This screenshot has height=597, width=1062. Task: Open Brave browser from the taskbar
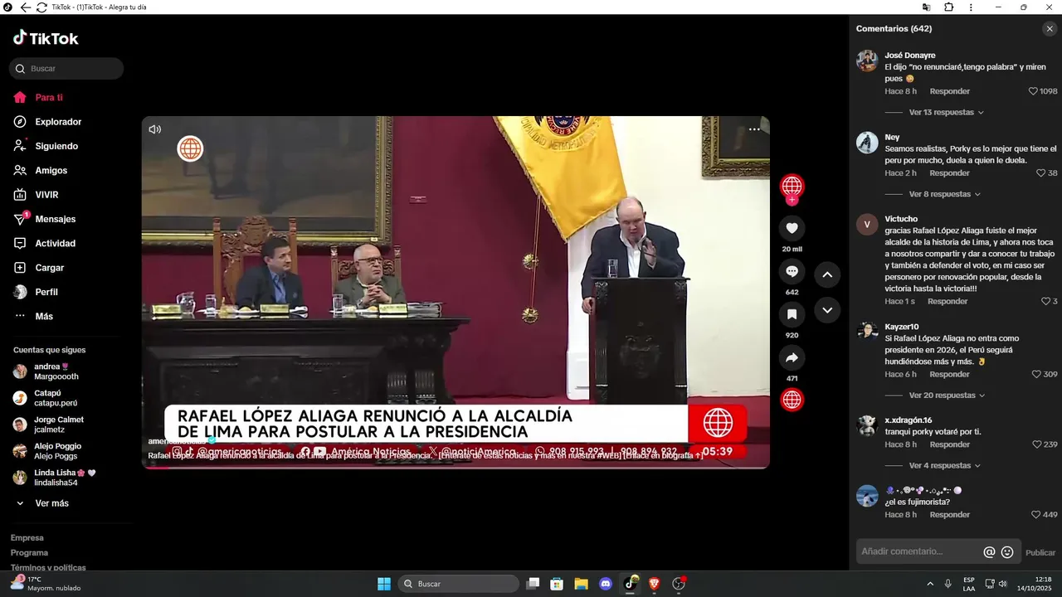click(x=654, y=584)
